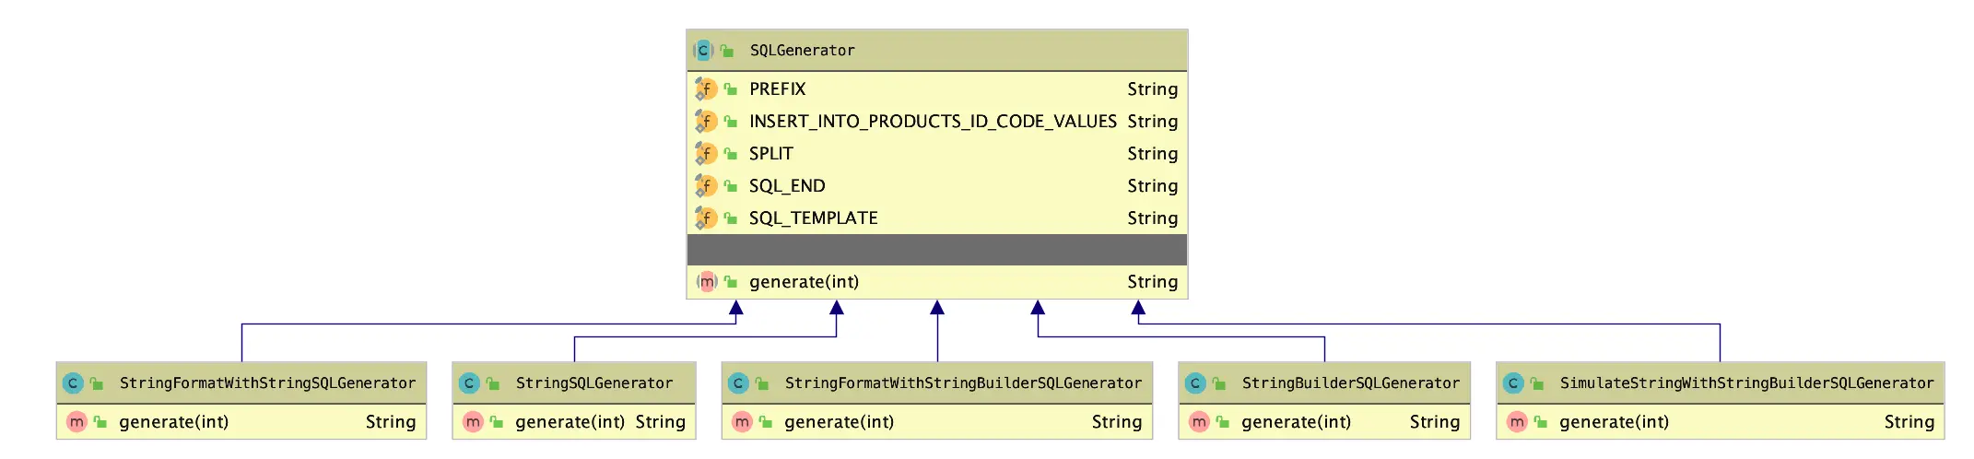This screenshot has width=1974, height=459.
Task: Select generate(int) in SimulateStringWithStringBuilderSQLGenerator
Action: 1614,422
